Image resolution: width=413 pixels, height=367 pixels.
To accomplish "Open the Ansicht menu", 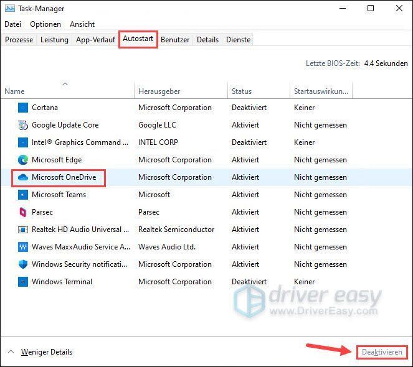I will (x=82, y=24).
